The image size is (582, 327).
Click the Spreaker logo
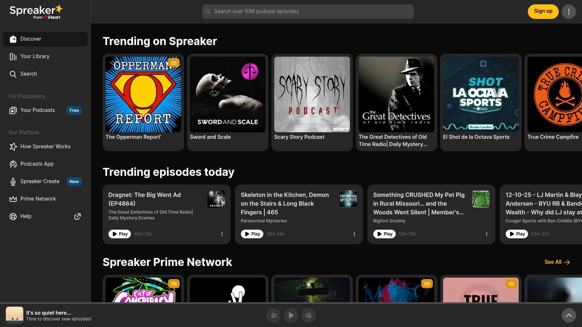(36, 12)
